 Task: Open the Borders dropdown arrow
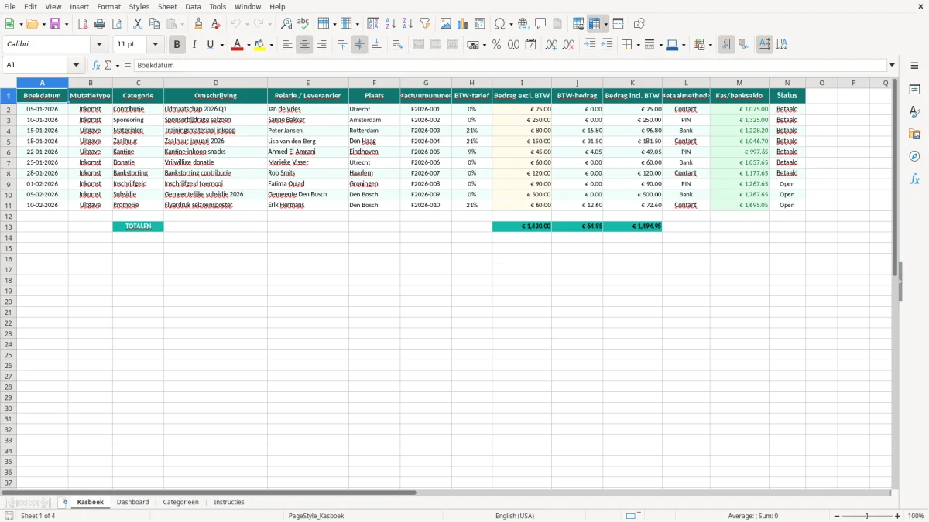639,45
